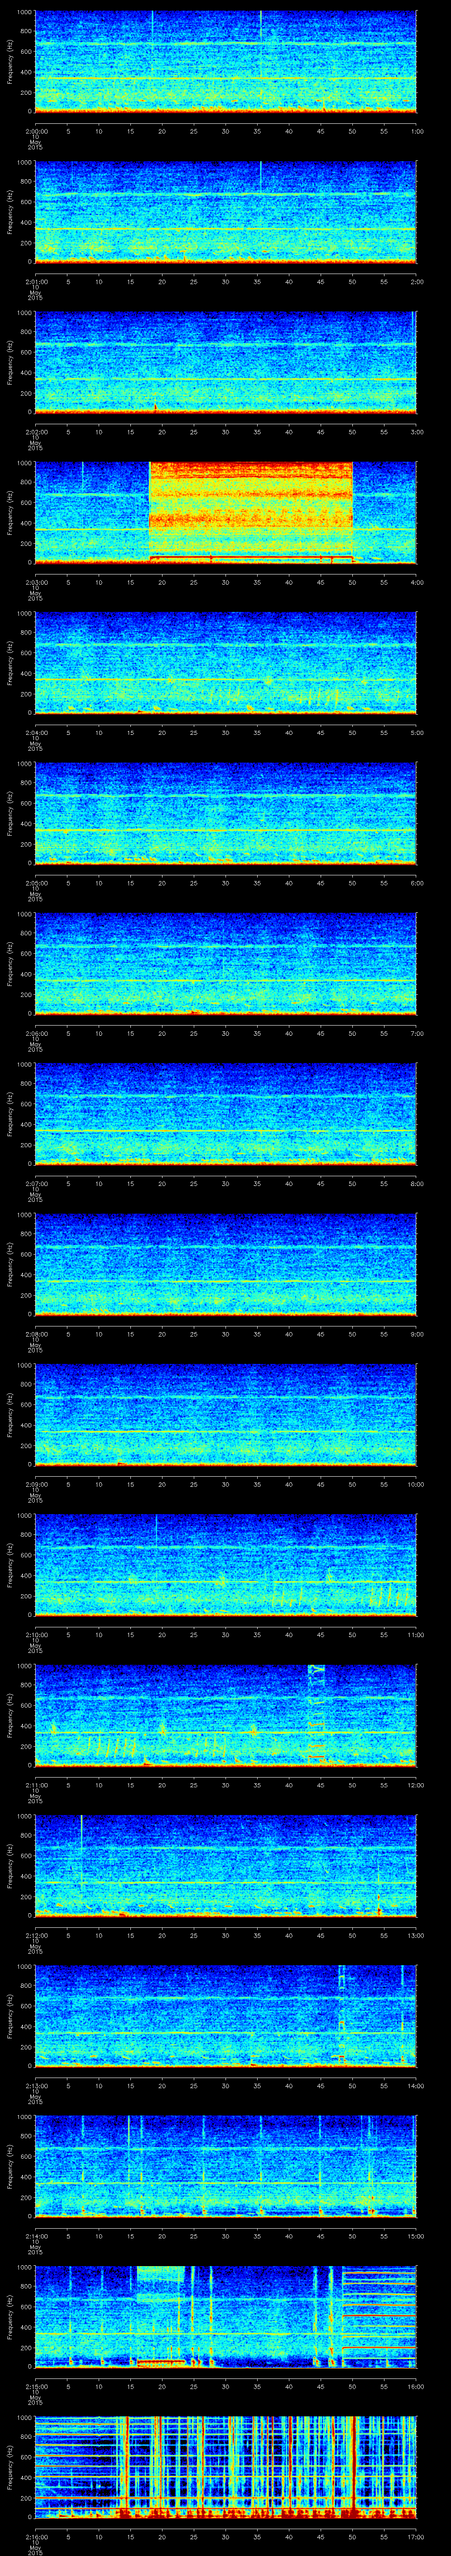Click the "2:05:00" start time label
451x2556 pixels.
click(36, 883)
